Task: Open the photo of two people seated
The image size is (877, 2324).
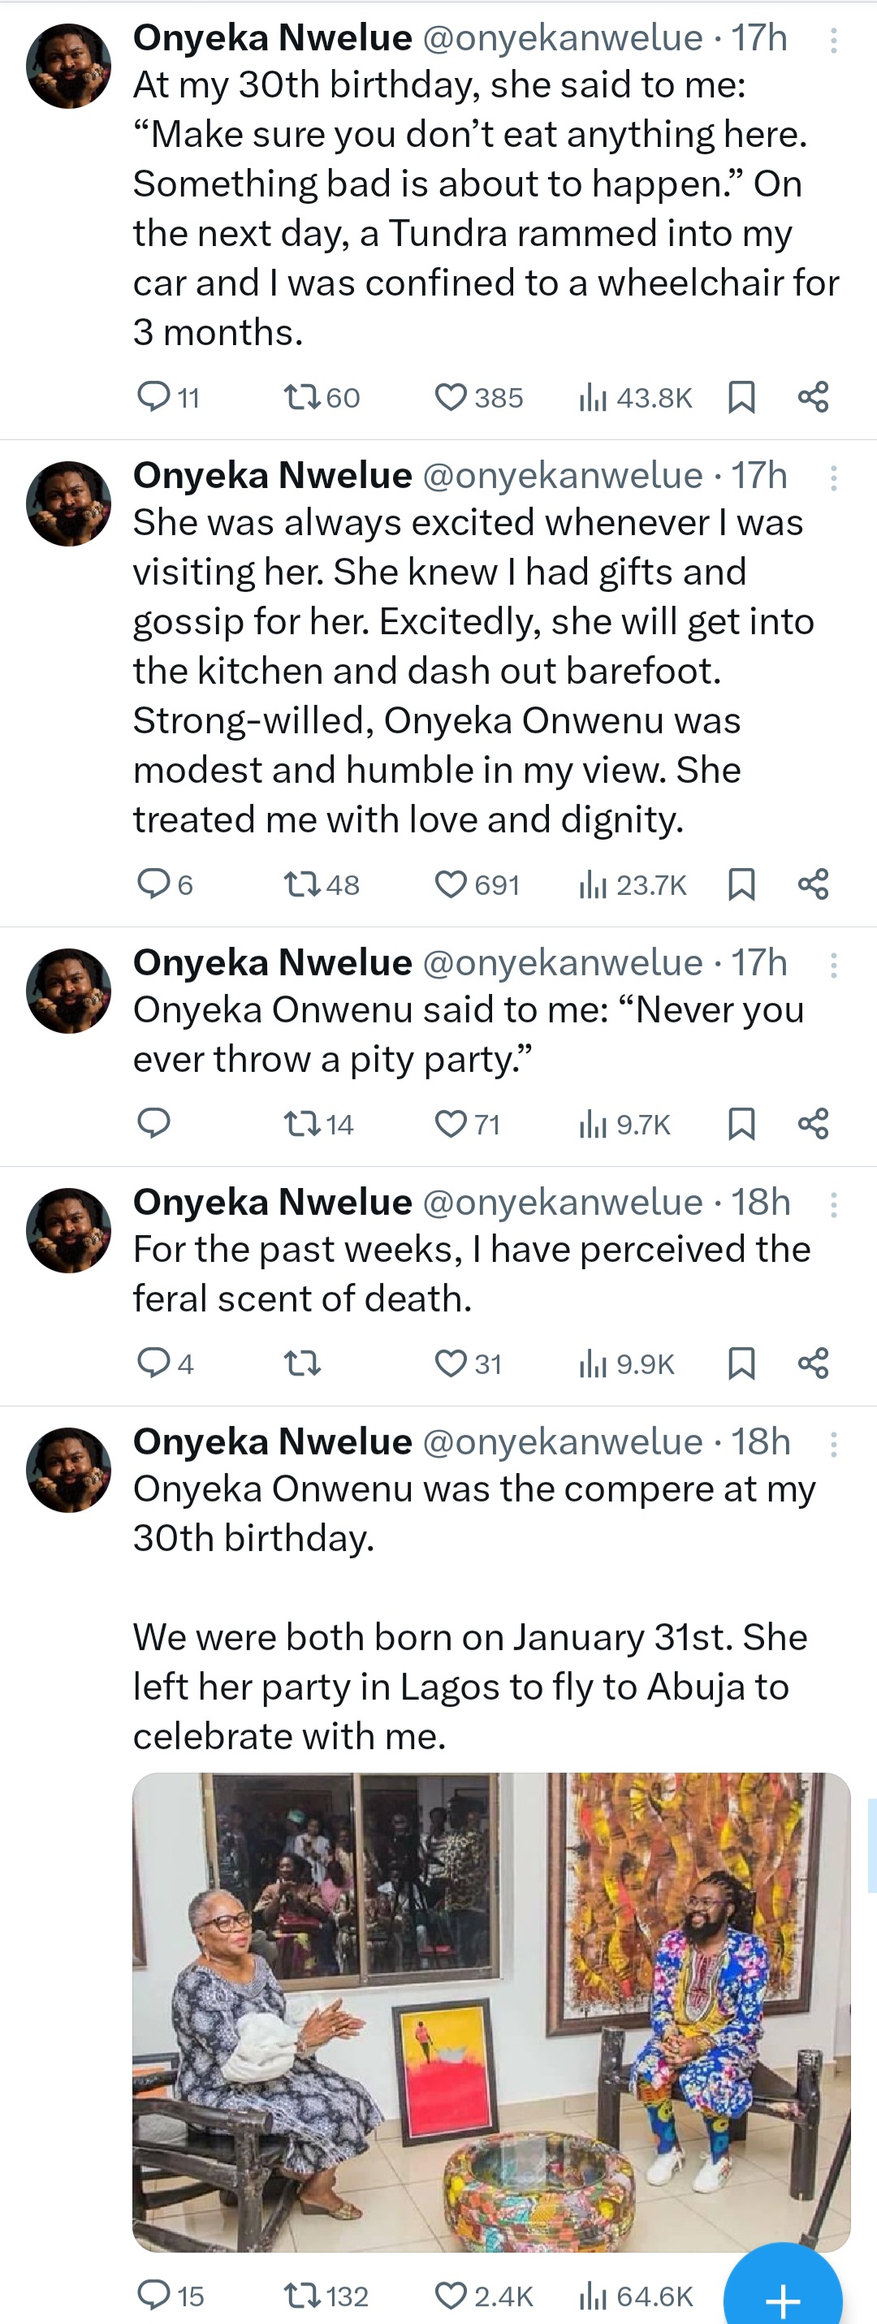Action: (490, 2011)
